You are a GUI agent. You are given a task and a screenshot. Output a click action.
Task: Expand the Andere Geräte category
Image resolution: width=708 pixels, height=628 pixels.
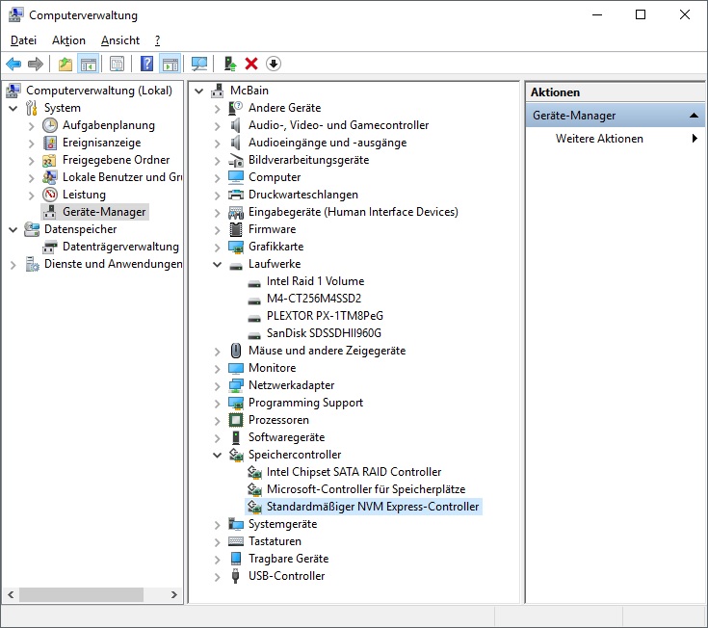tap(217, 109)
